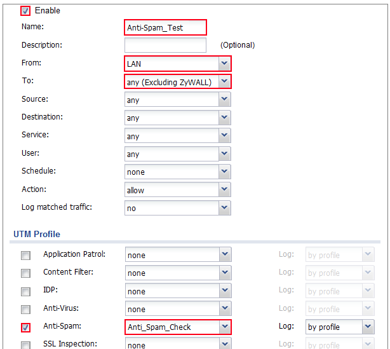The image size is (390, 349).
Task: Uncheck the Anti-Spam checkbox
Action: [26, 327]
